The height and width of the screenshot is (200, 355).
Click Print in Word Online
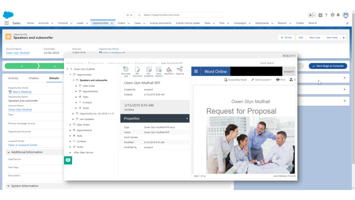click(281, 80)
